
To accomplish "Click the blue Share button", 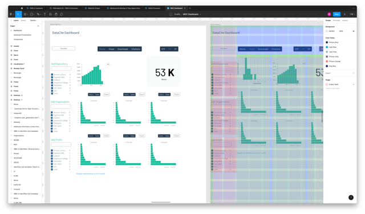I will pyautogui.click(x=336, y=14).
